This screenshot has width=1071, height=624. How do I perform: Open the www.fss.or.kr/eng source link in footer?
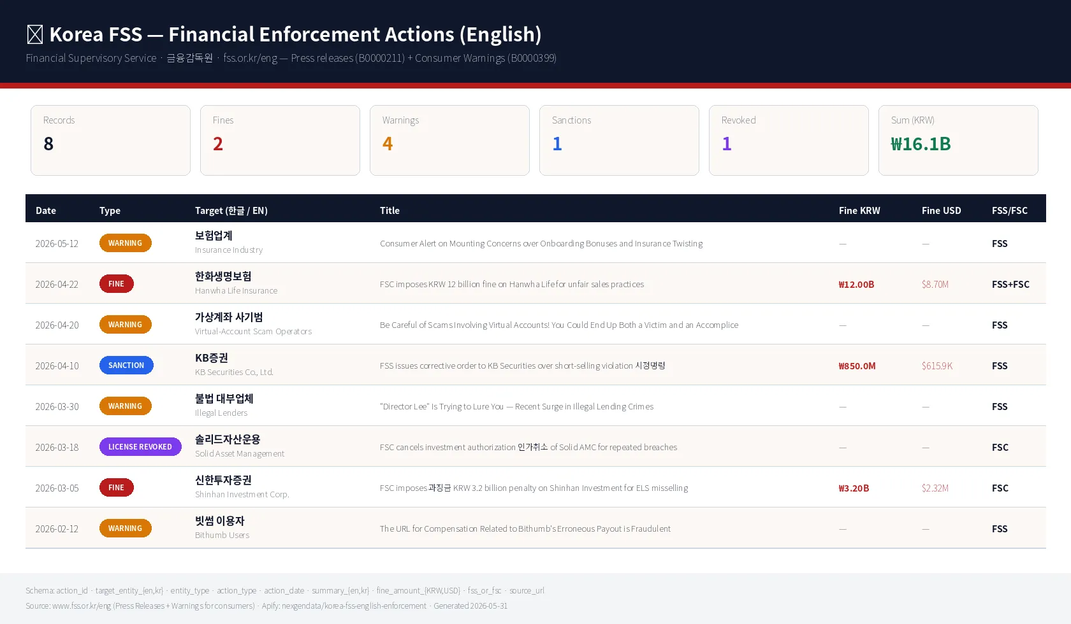click(x=82, y=606)
